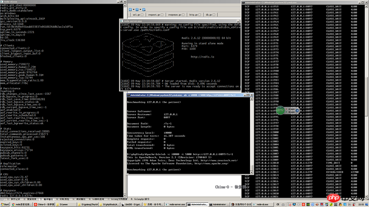Click the QQ penguin tray icon
Image resolution: width=369 pixels, height=207 pixels.
click(340, 204)
